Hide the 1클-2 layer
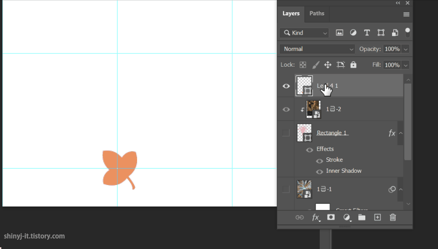438x249 pixels. [286, 110]
